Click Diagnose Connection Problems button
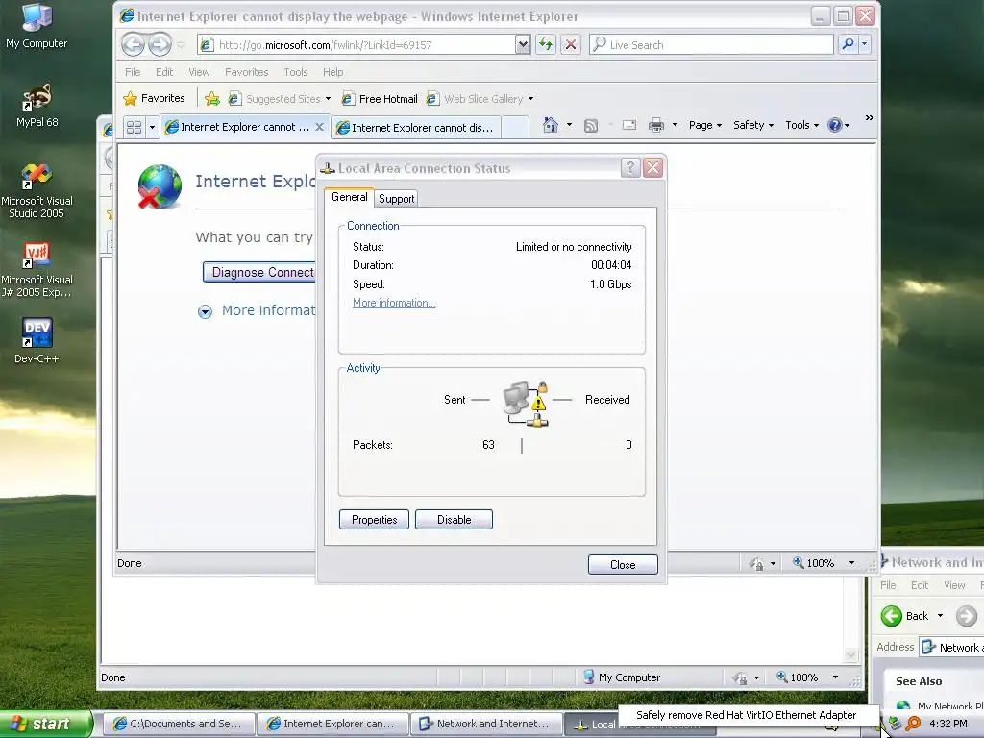Viewport: 984px width, 738px height. pyautogui.click(x=259, y=272)
